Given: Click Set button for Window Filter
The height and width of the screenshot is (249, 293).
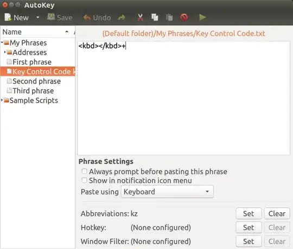Looking at the screenshot, I should [249, 241].
